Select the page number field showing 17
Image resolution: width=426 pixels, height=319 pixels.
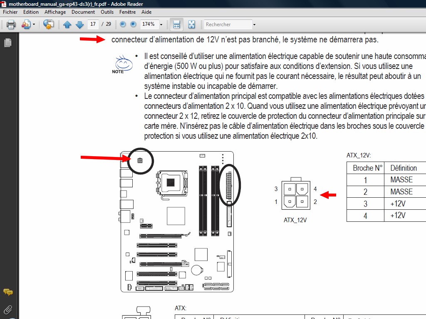coord(93,24)
